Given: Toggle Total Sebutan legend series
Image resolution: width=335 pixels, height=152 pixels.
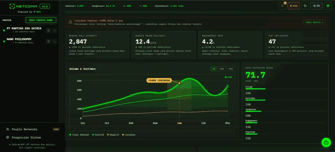Looking at the screenshot, I should click(79, 135).
